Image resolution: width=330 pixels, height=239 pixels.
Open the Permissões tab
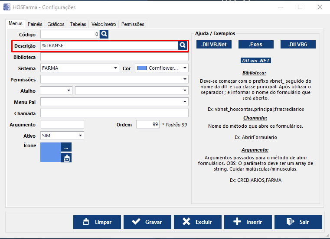coord(133,24)
